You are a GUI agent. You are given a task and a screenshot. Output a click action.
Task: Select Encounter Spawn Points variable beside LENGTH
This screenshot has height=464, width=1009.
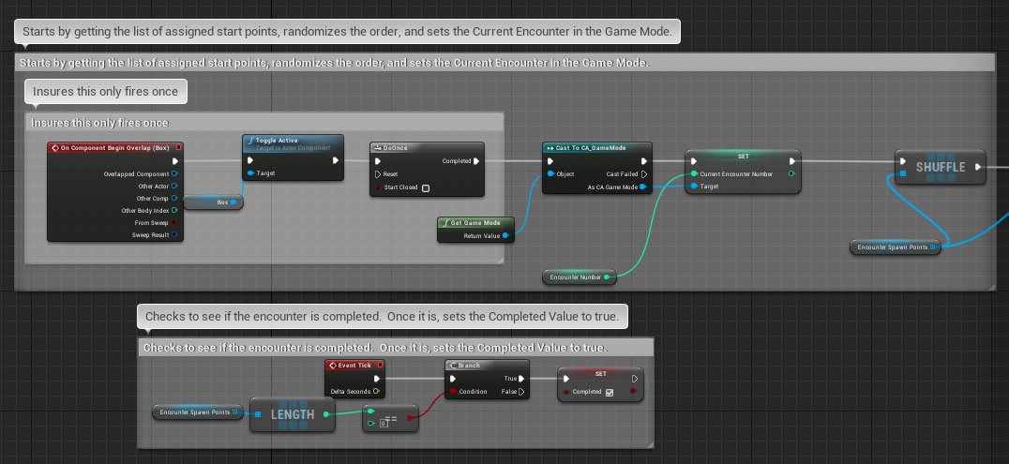click(x=198, y=412)
